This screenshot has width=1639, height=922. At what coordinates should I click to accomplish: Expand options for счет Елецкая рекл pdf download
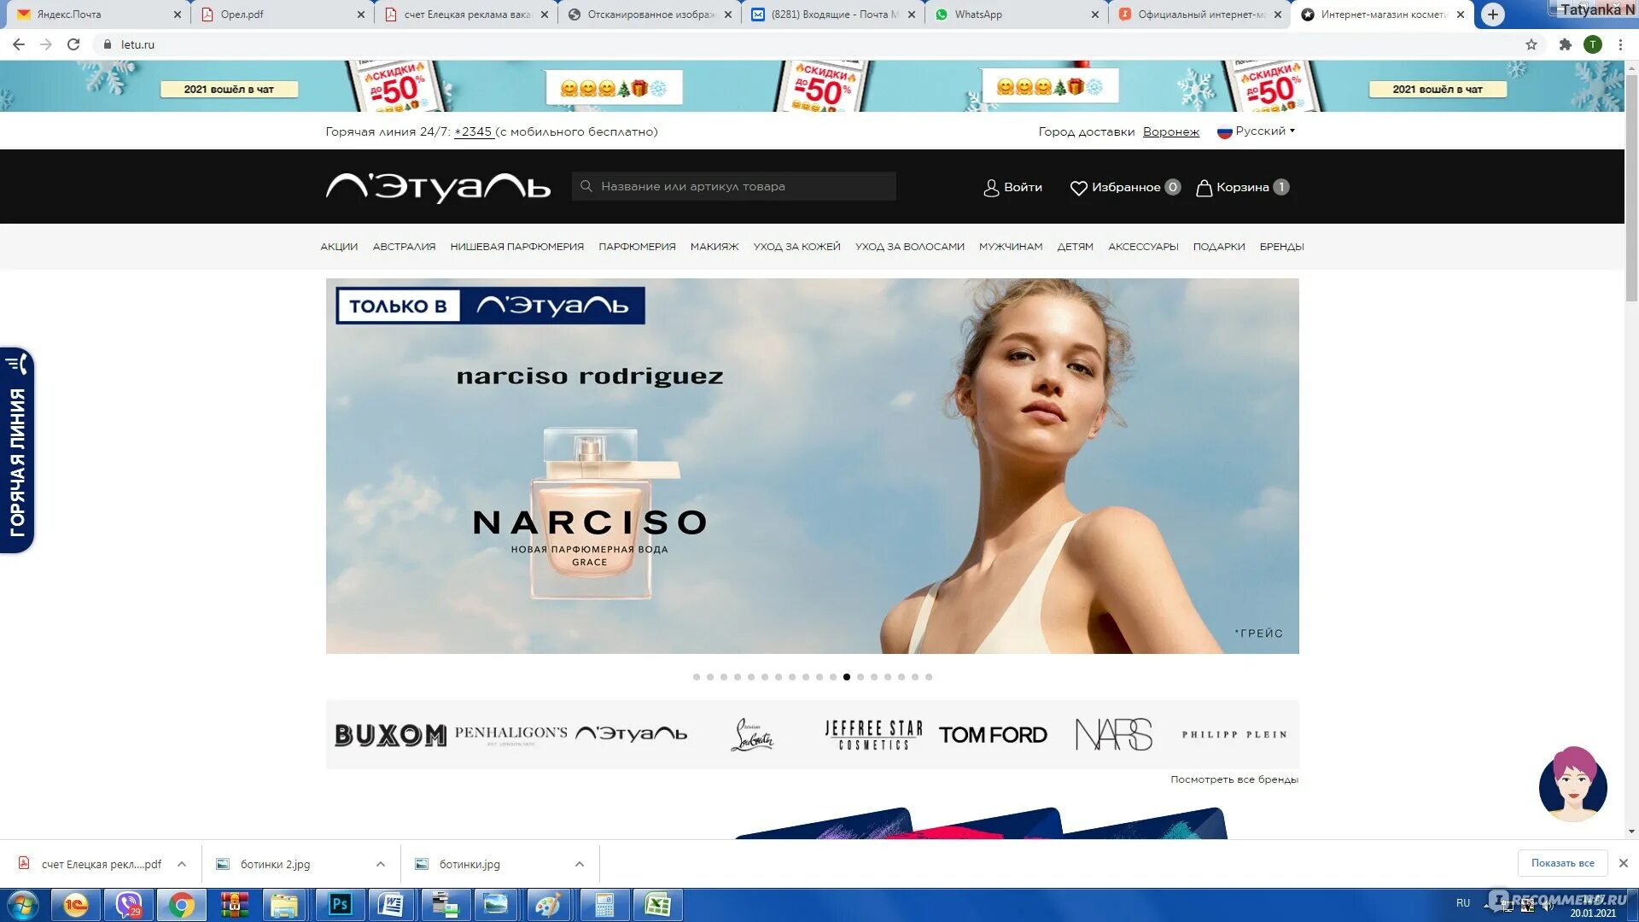(182, 864)
